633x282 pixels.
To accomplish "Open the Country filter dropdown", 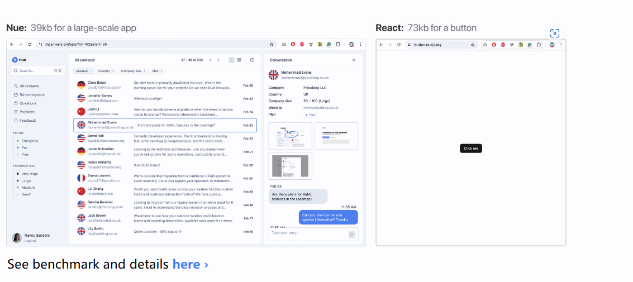I will 106,71.
